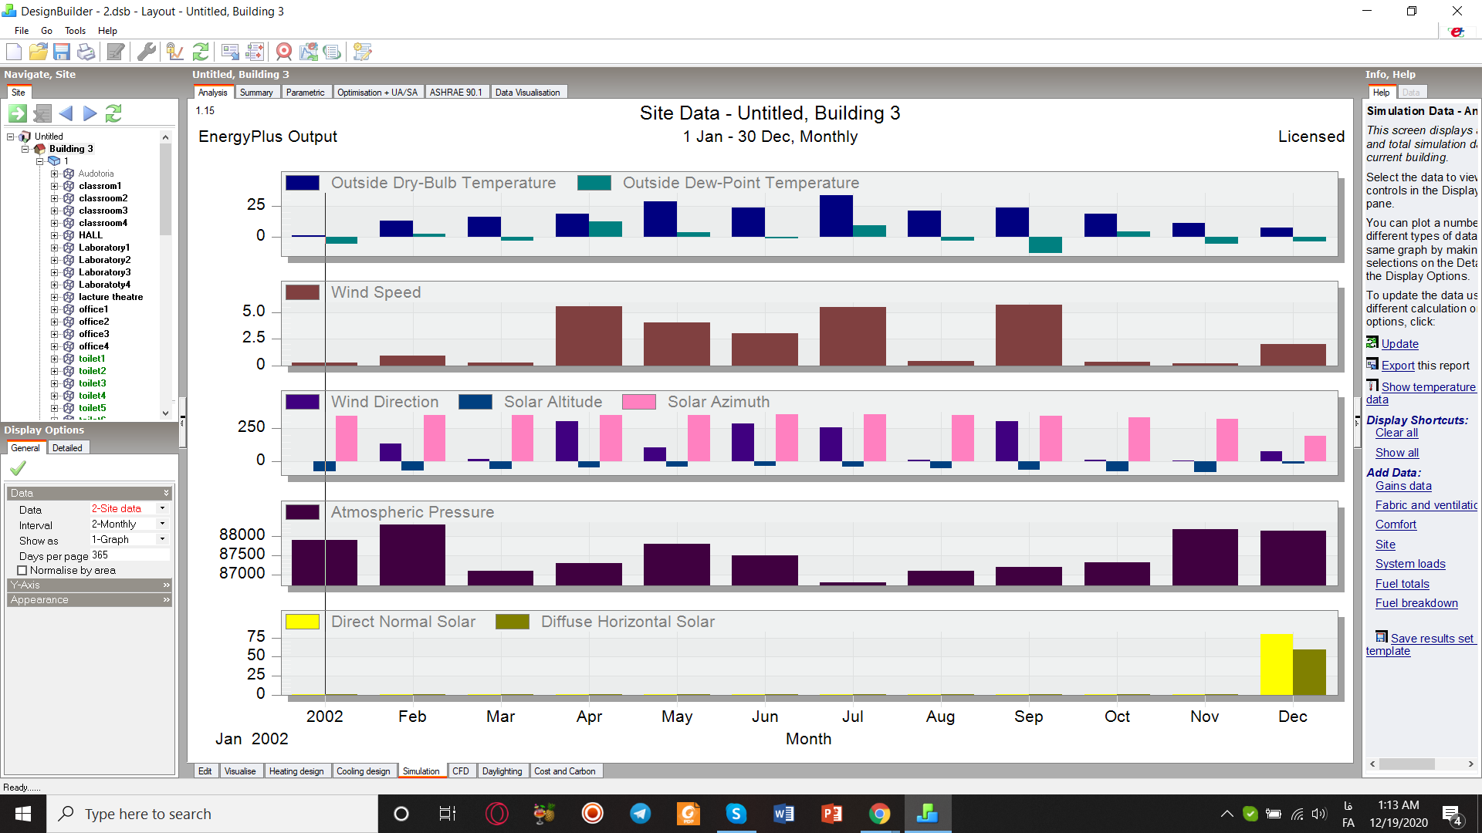This screenshot has width=1482, height=833.
Task: Click the wrench options icon
Action: [x=146, y=52]
